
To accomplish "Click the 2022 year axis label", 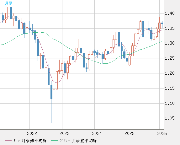I will point(32,133).
